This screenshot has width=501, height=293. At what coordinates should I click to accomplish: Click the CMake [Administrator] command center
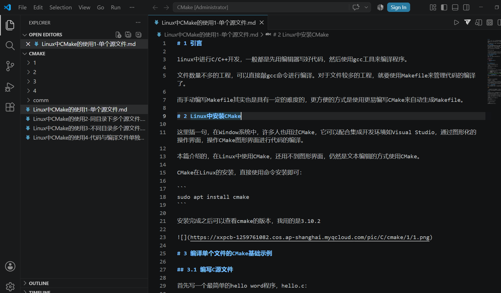coord(261,7)
